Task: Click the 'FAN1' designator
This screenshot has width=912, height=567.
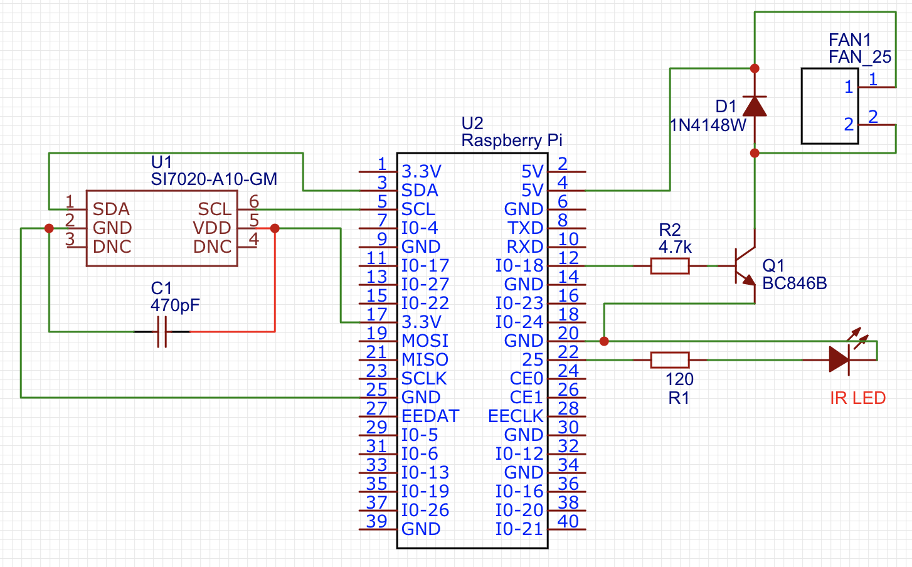Action: [850, 40]
